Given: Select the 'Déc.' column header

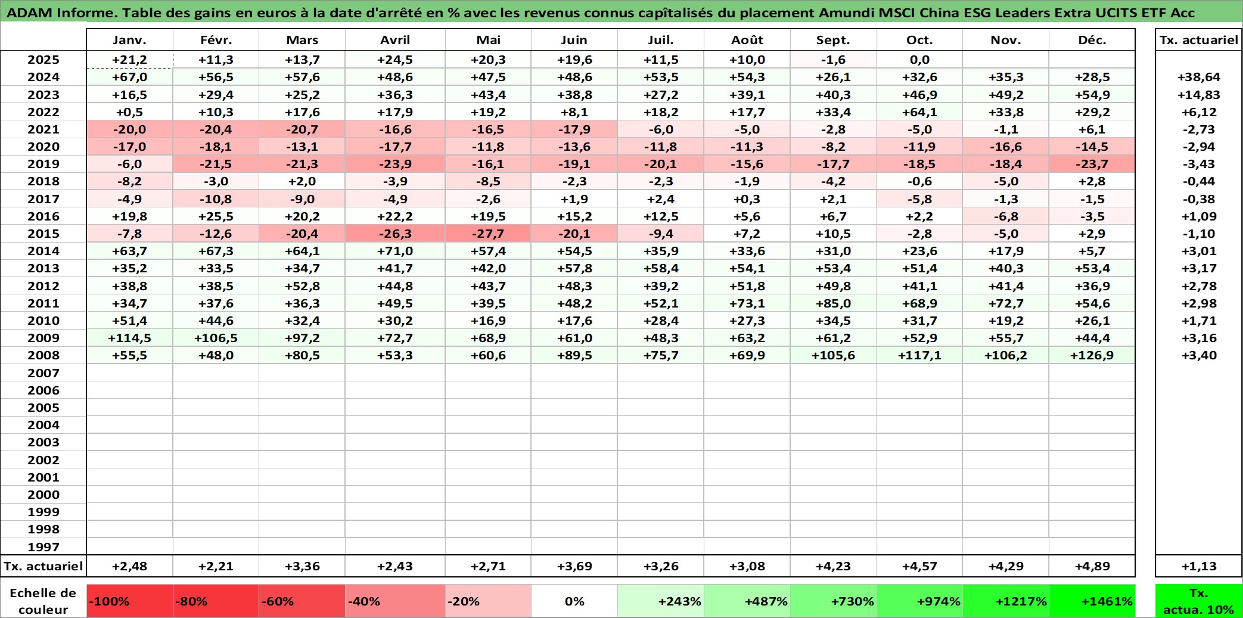Looking at the screenshot, I should [x=1092, y=40].
